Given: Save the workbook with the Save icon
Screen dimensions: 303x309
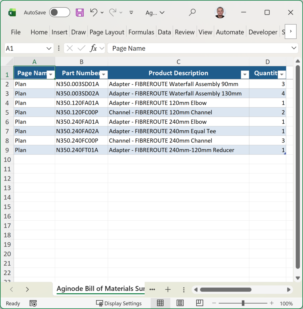Looking at the screenshot, I should (80, 13).
